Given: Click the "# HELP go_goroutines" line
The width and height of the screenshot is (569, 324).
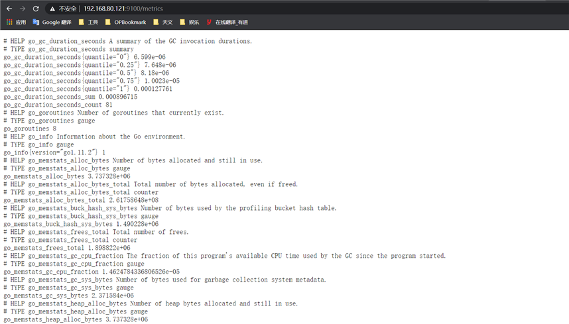Looking at the screenshot, I should pyautogui.click(x=113, y=113).
